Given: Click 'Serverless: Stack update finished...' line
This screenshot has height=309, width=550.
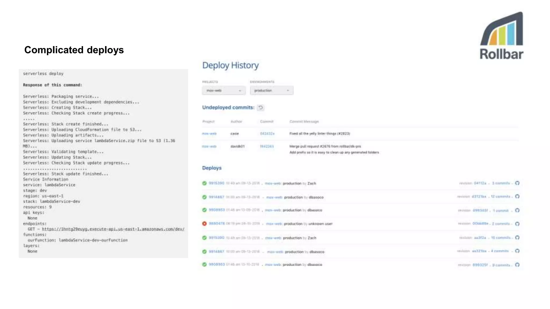Looking at the screenshot, I should [x=66, y=174].
